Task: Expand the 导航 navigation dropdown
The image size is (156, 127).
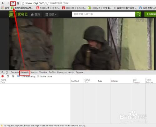Action: (51, 14)
